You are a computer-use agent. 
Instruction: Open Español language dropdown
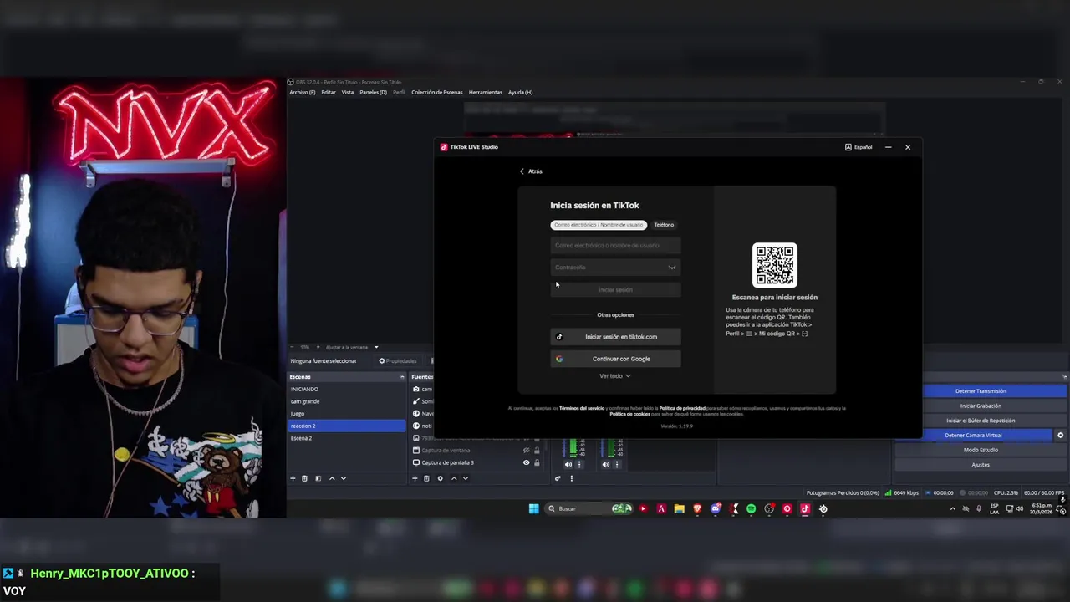pyautogui.click(x=859, y=147)
